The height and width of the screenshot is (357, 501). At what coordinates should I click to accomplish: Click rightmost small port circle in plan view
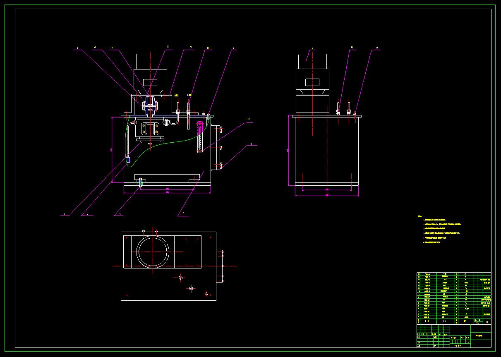coord(206,294)
